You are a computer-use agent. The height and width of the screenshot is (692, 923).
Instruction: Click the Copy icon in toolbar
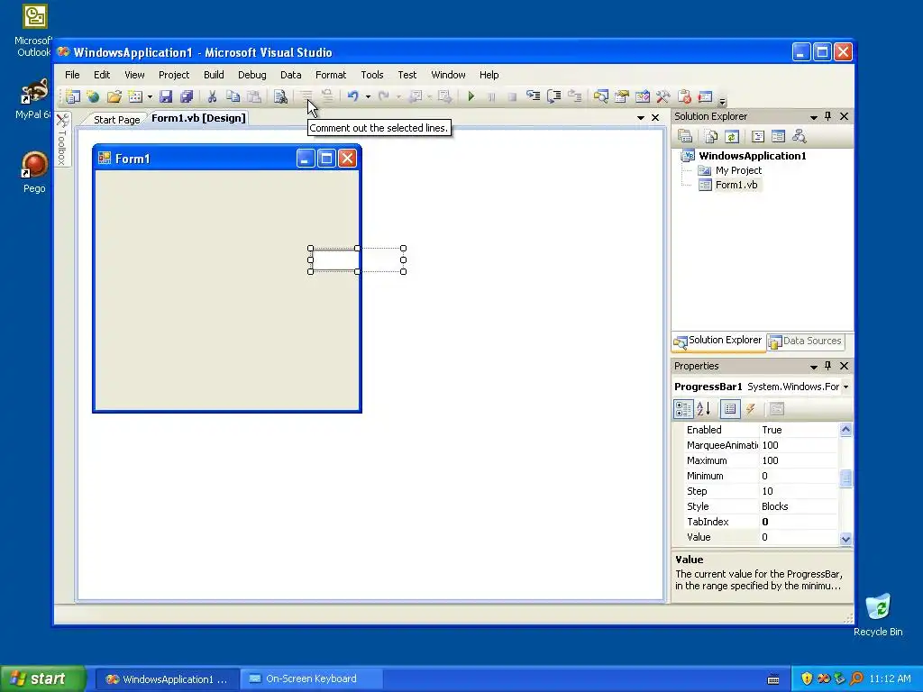(x=233, y=96)
